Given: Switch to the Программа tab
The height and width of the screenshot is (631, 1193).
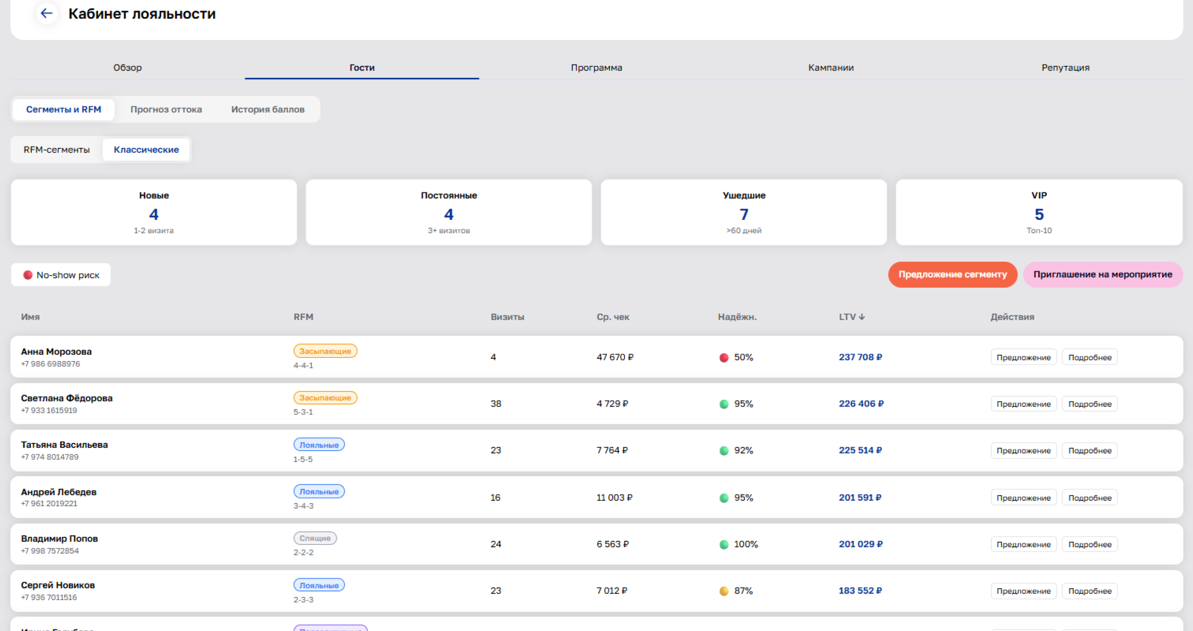Looking at the screenshot, I should (596, 68).
